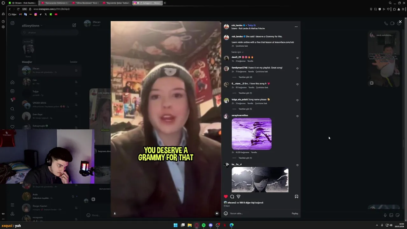Open the grayscale GIF from ka__3a__ri
The image size is (407, 229).
260,179
